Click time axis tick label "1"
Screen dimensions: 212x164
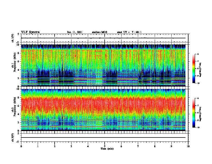[38, 146]
